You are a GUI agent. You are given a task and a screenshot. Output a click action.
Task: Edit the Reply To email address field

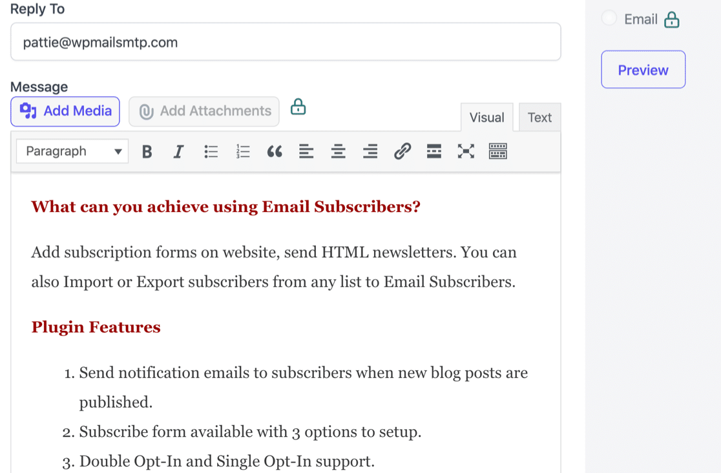tap(286, 41)
